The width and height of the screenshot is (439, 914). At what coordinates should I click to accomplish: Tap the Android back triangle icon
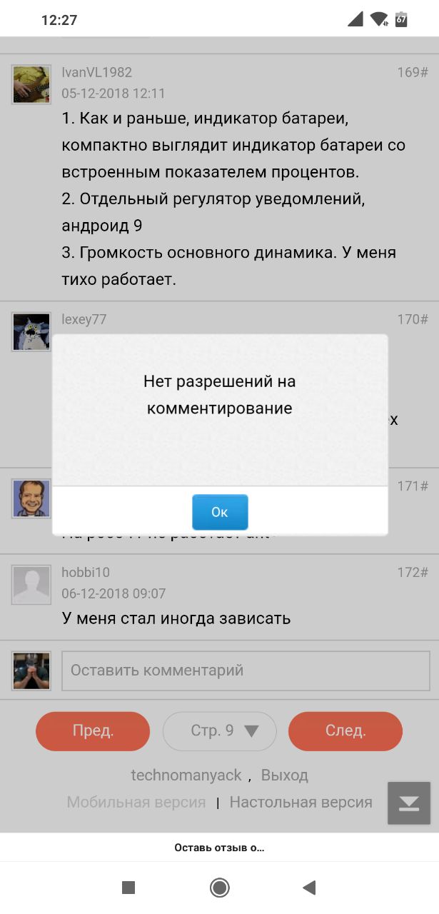coord(309,888)
